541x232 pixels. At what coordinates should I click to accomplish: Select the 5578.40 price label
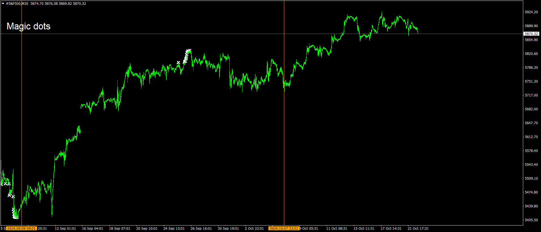[x=531, y=151]
